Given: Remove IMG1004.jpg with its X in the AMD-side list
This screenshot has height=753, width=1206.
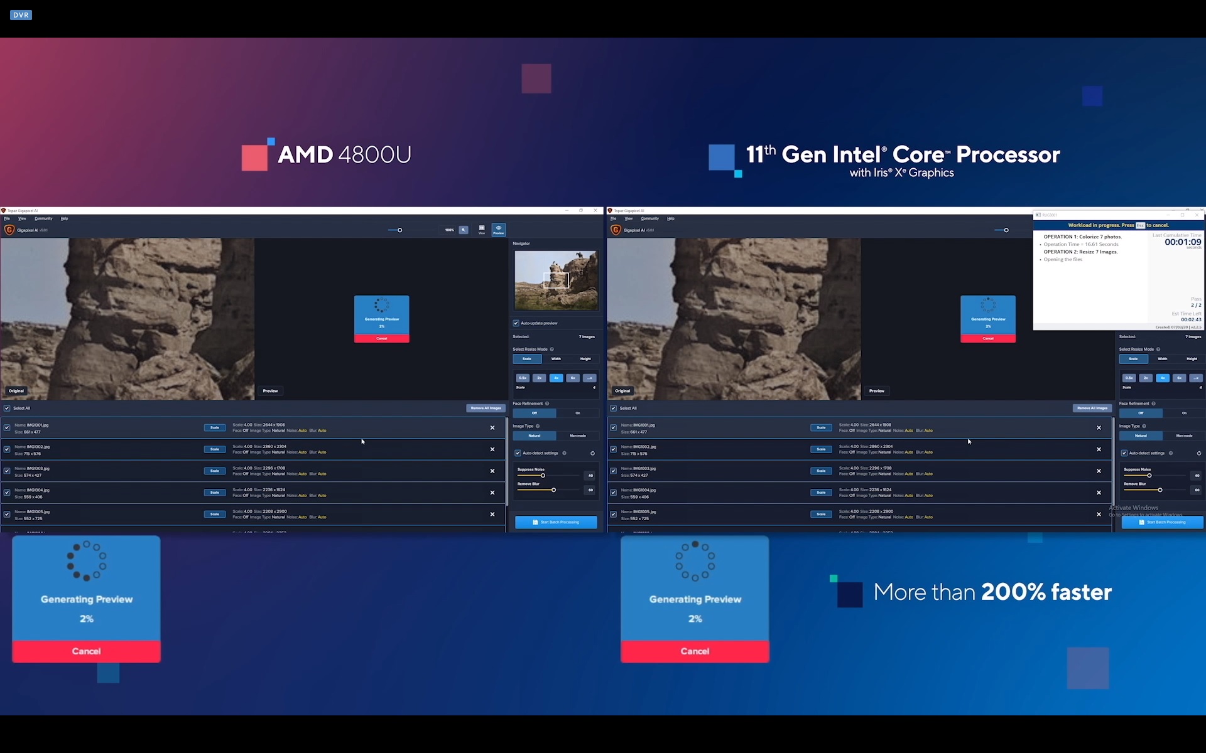Looking at the screenshot, I should pyautogui.click(x=492, y=493).
